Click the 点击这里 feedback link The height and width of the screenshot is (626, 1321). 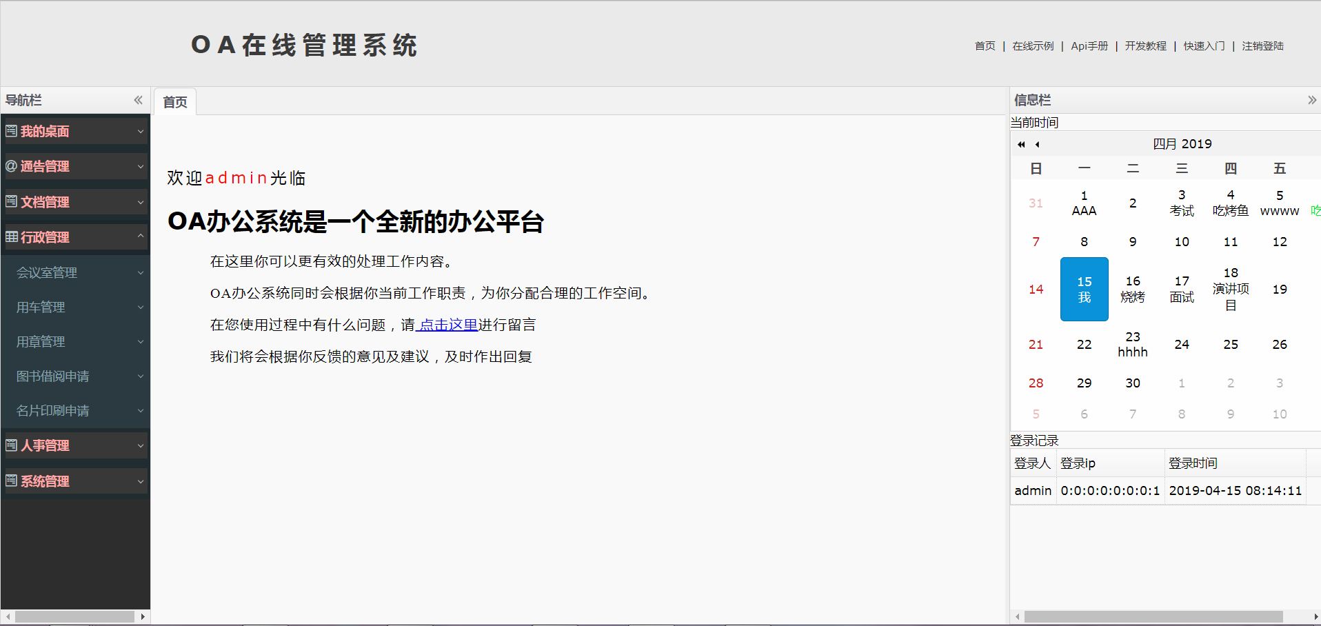point(447,325)
